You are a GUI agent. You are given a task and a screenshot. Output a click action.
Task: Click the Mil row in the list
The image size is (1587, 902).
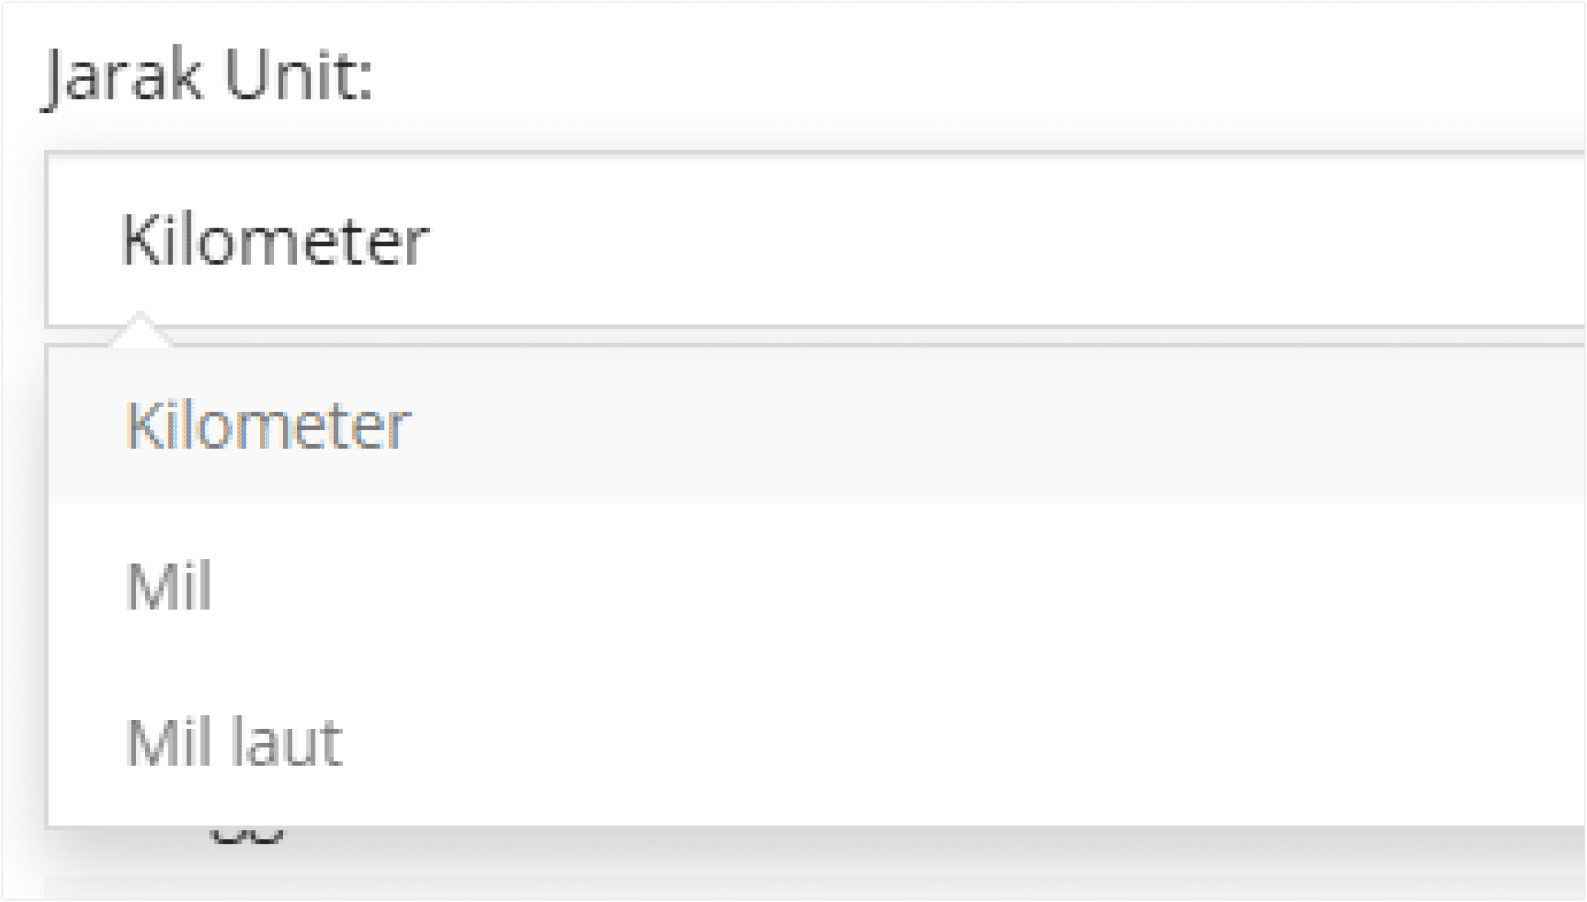click(x=817, y=584)
